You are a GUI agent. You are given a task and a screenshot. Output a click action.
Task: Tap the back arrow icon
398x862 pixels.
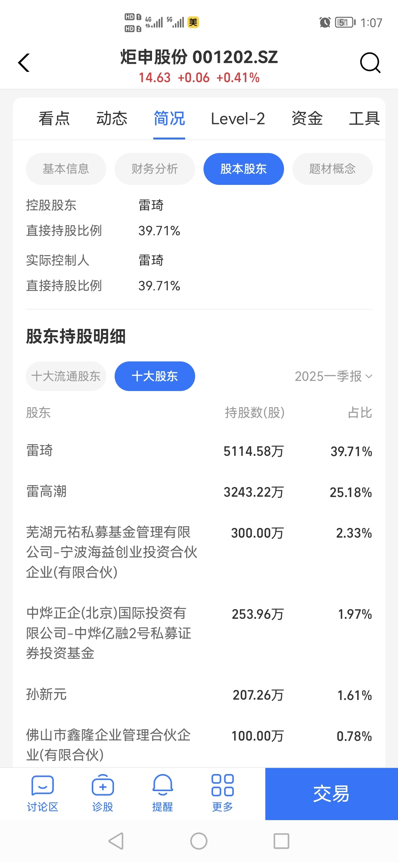24,62
